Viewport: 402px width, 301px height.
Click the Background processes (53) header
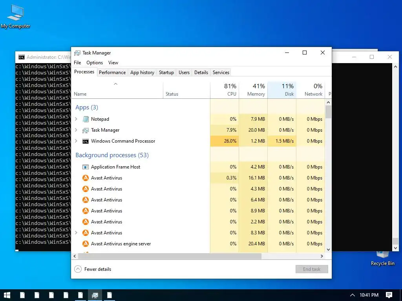click(112, 155)
